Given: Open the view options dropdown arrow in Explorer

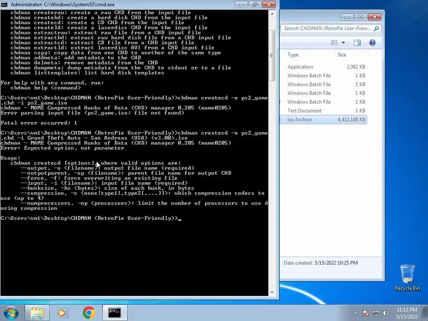Looking at the screenshot, I should pos(344,42).
